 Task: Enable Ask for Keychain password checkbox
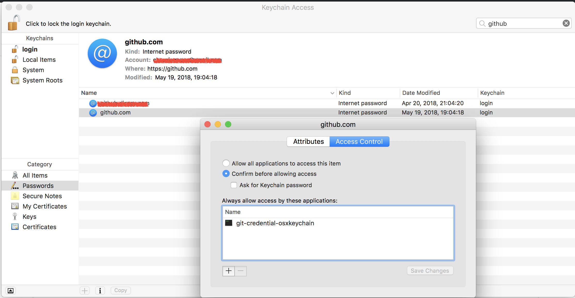[234, 185]
